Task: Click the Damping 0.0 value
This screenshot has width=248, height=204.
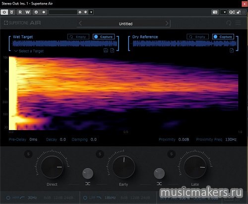Action: 94,139
